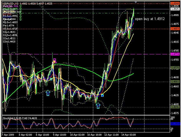Click the 1.4815 value on price scale
The width and height of the screenshot is (181, 137).
(x=175, y=42)
